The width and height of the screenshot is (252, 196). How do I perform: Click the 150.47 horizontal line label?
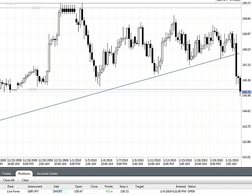pyautogui.click(x=36, y=8)
